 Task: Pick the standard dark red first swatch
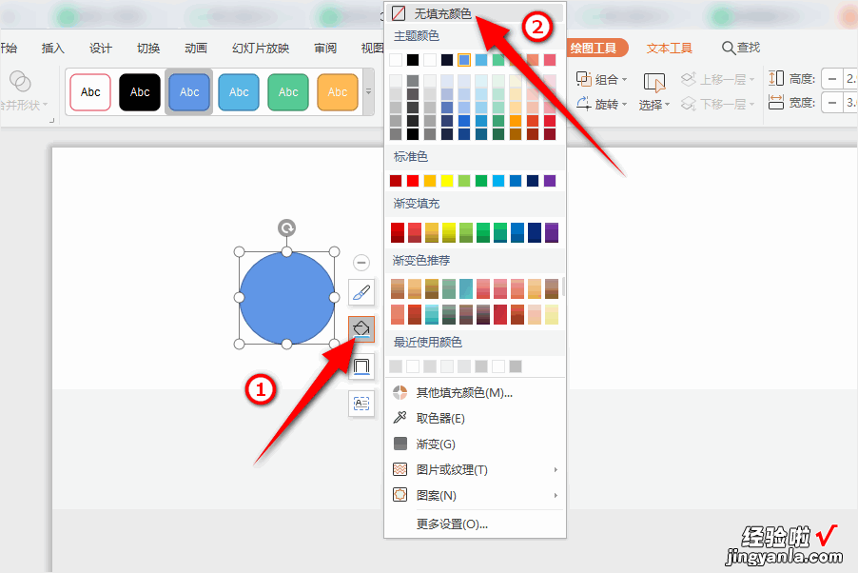[x=396, y=181]
